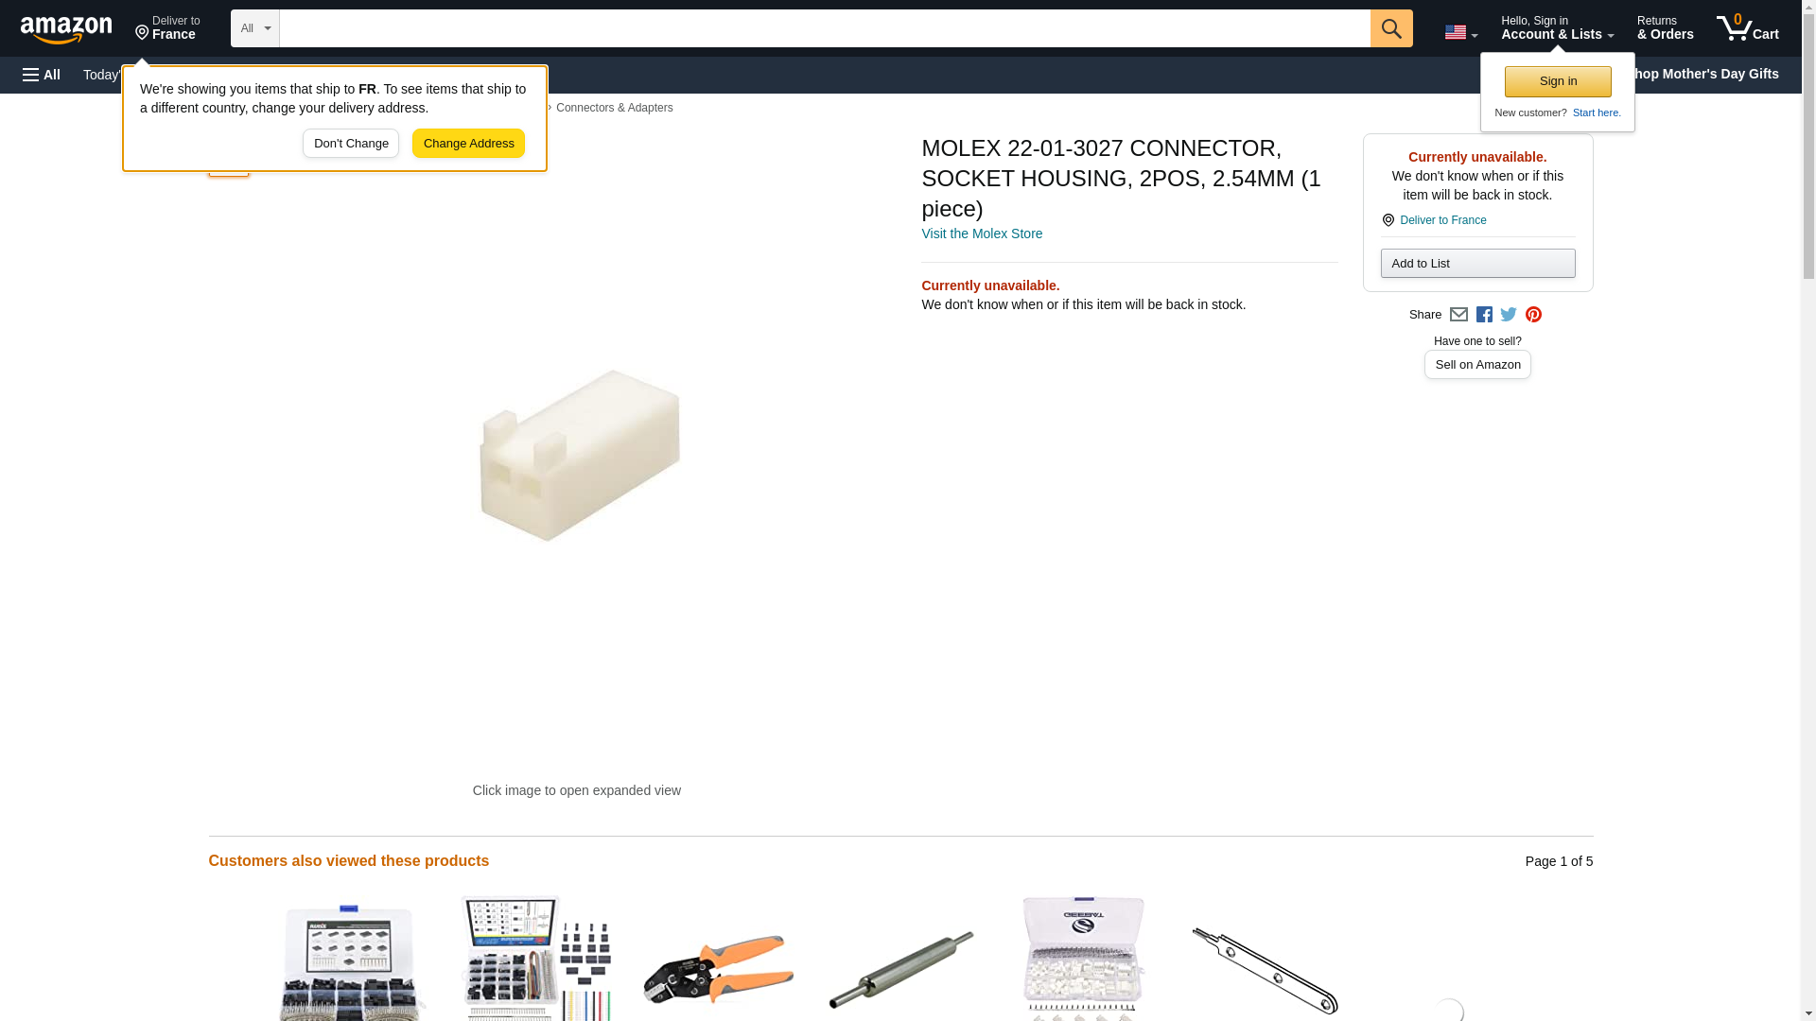The image size is (1816, 1021).
Task: Visit the Molex Store link
Action: [x=981, y=234]
